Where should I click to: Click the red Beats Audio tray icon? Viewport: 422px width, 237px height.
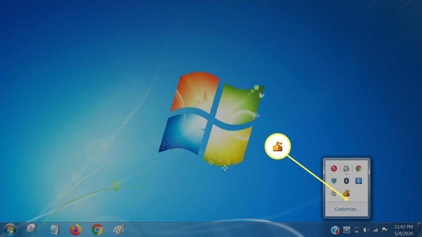click(x=334, y=168)
